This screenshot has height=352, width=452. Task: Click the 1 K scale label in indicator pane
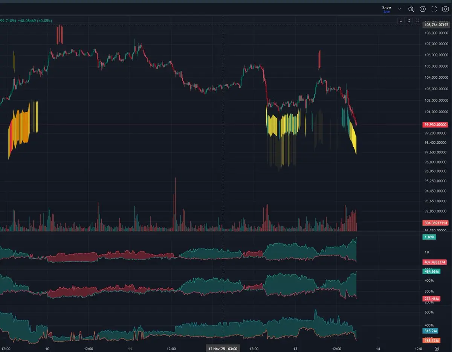[x=427, y=252]
